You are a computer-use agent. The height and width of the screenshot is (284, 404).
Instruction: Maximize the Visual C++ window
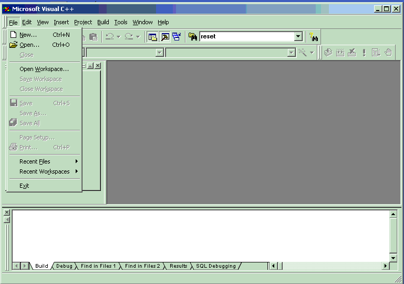386,9
